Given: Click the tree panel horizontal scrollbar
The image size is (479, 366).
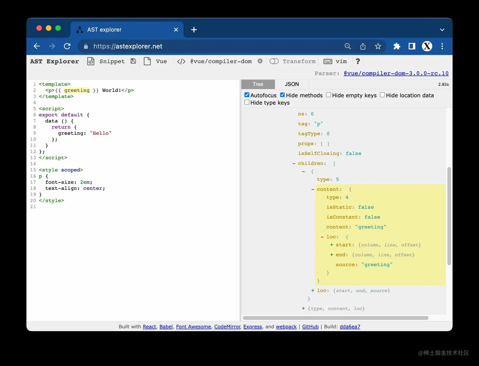Looking at the screenshot, I should point(335,318).
